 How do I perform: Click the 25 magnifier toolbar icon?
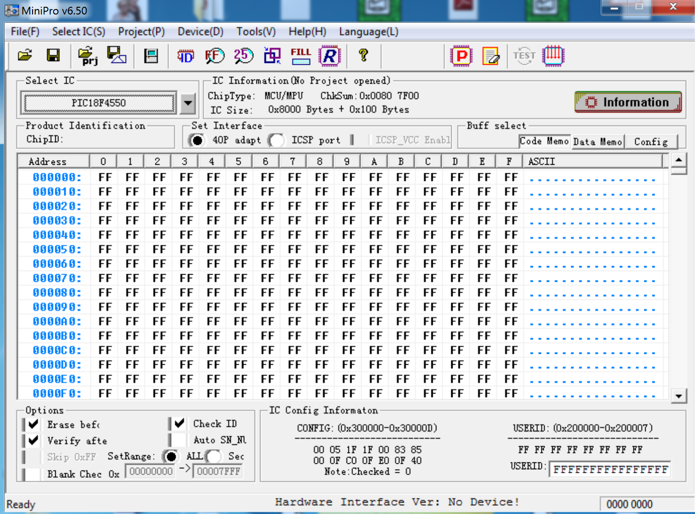(243, 56)
